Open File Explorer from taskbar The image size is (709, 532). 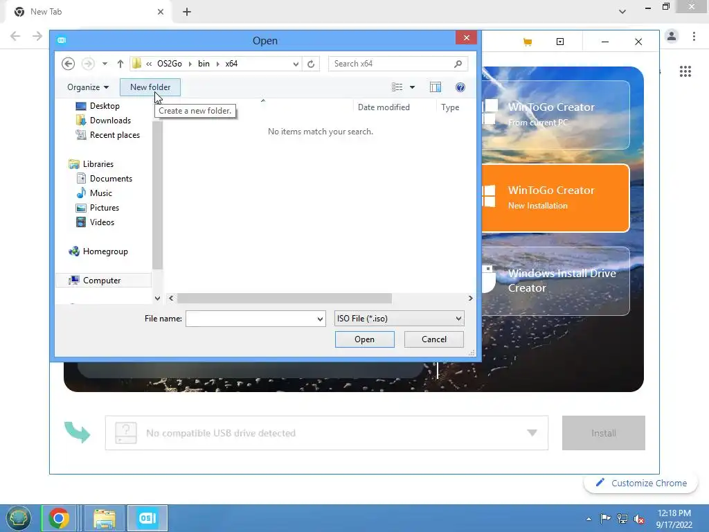tap(105, 518)
